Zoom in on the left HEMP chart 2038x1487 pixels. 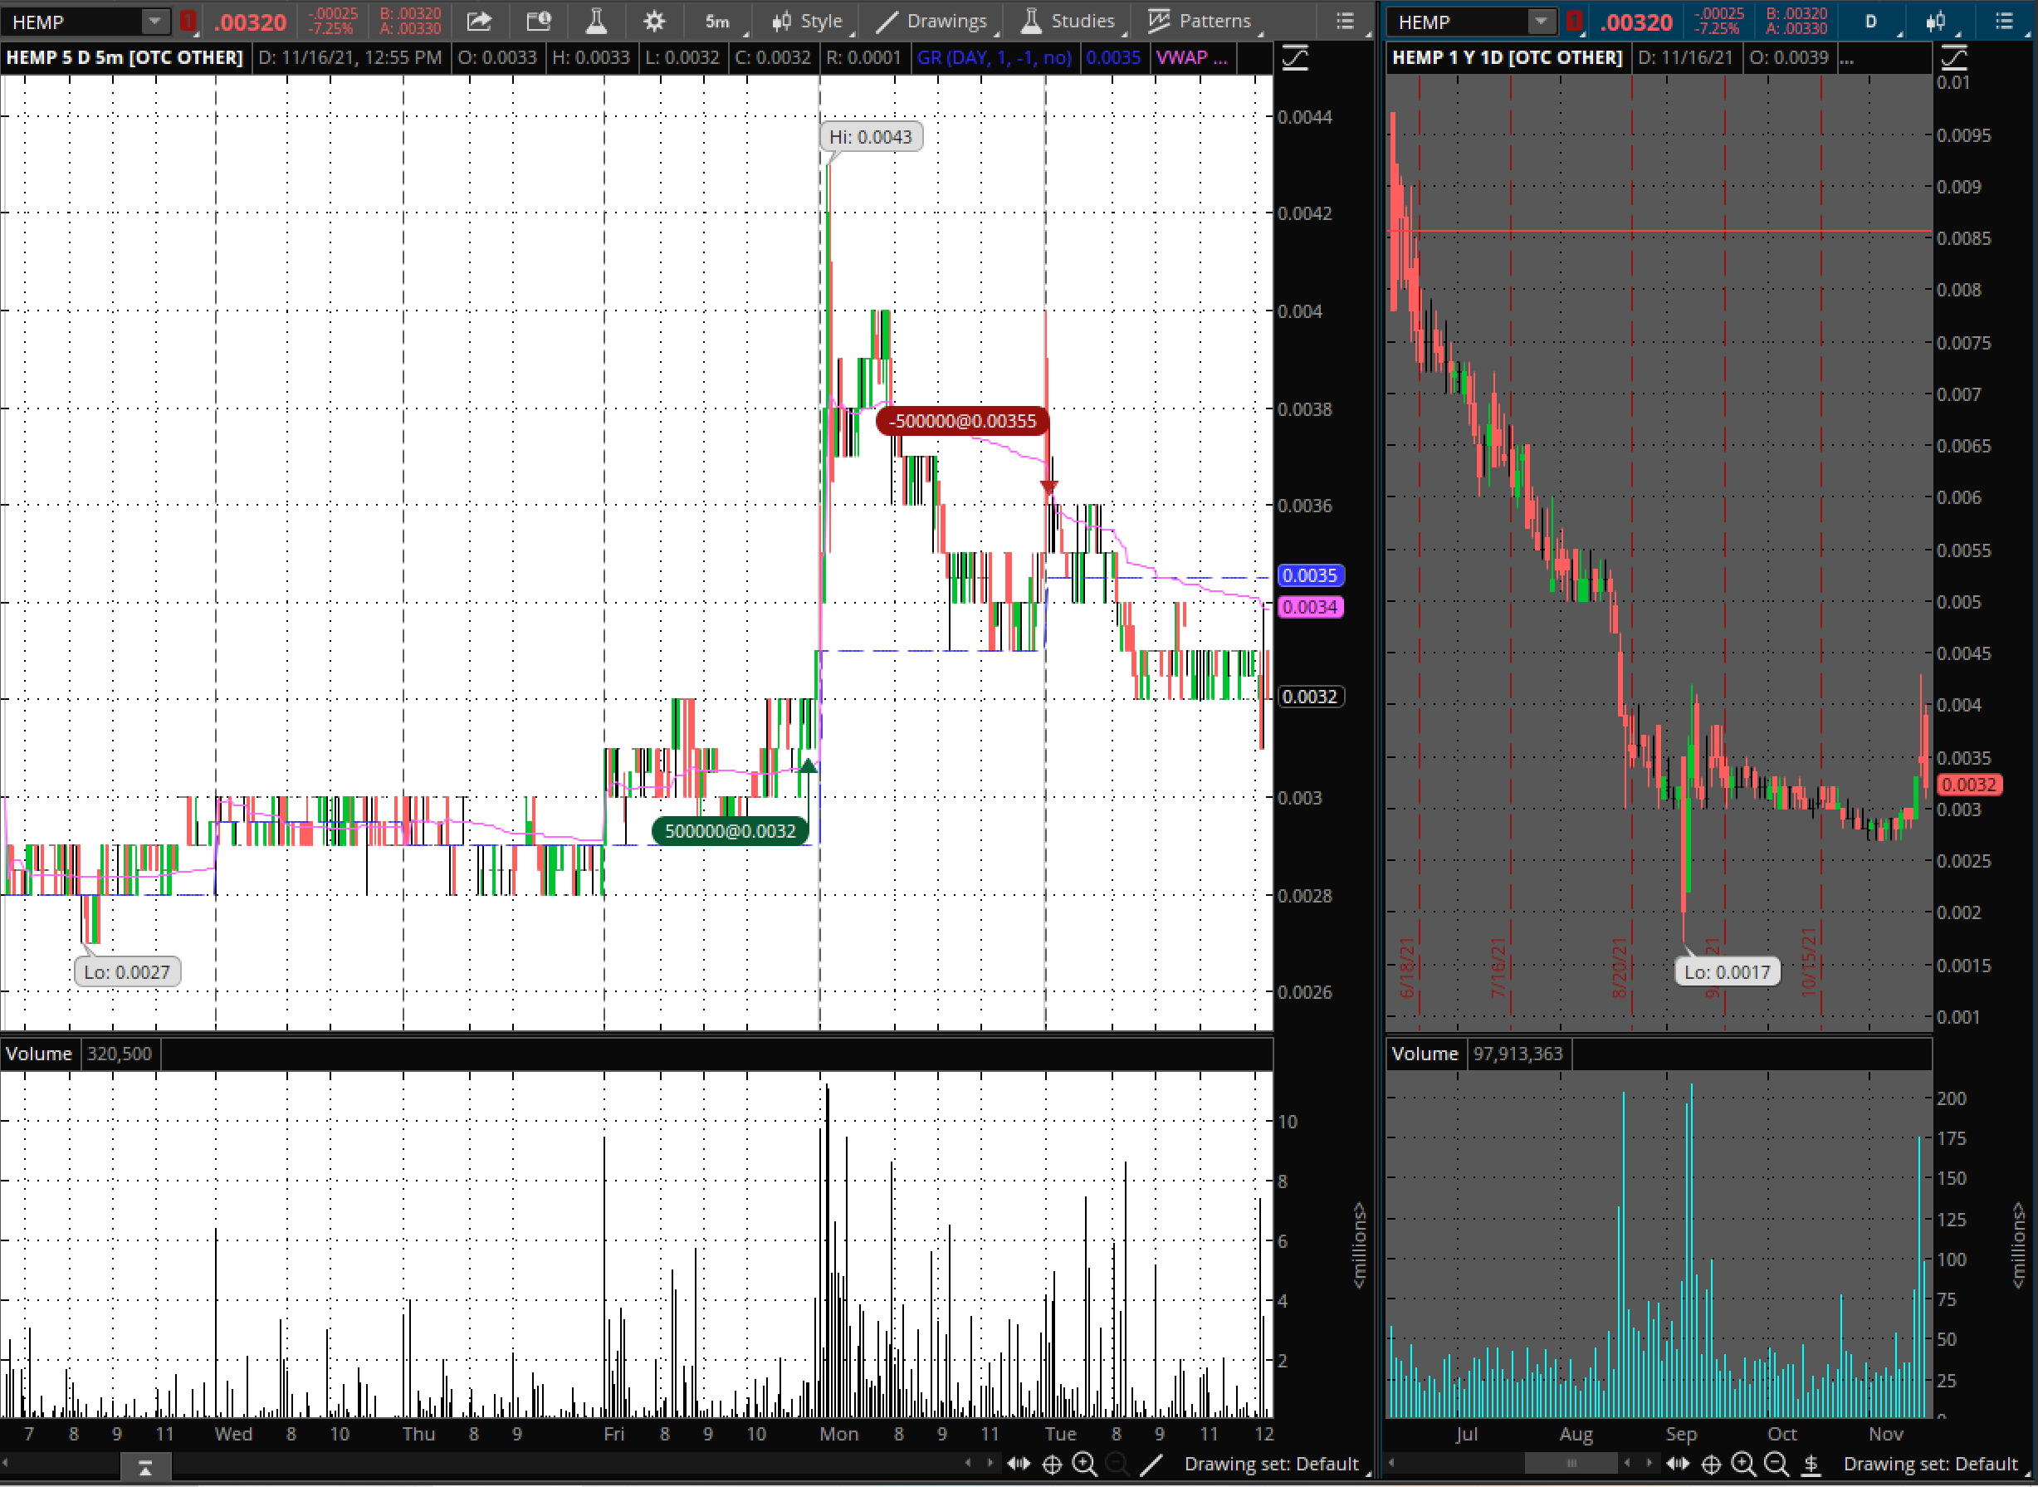1084,1465
